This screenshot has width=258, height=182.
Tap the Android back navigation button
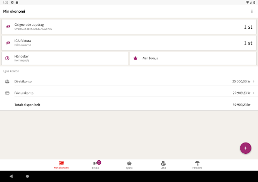tap(11, 176)
